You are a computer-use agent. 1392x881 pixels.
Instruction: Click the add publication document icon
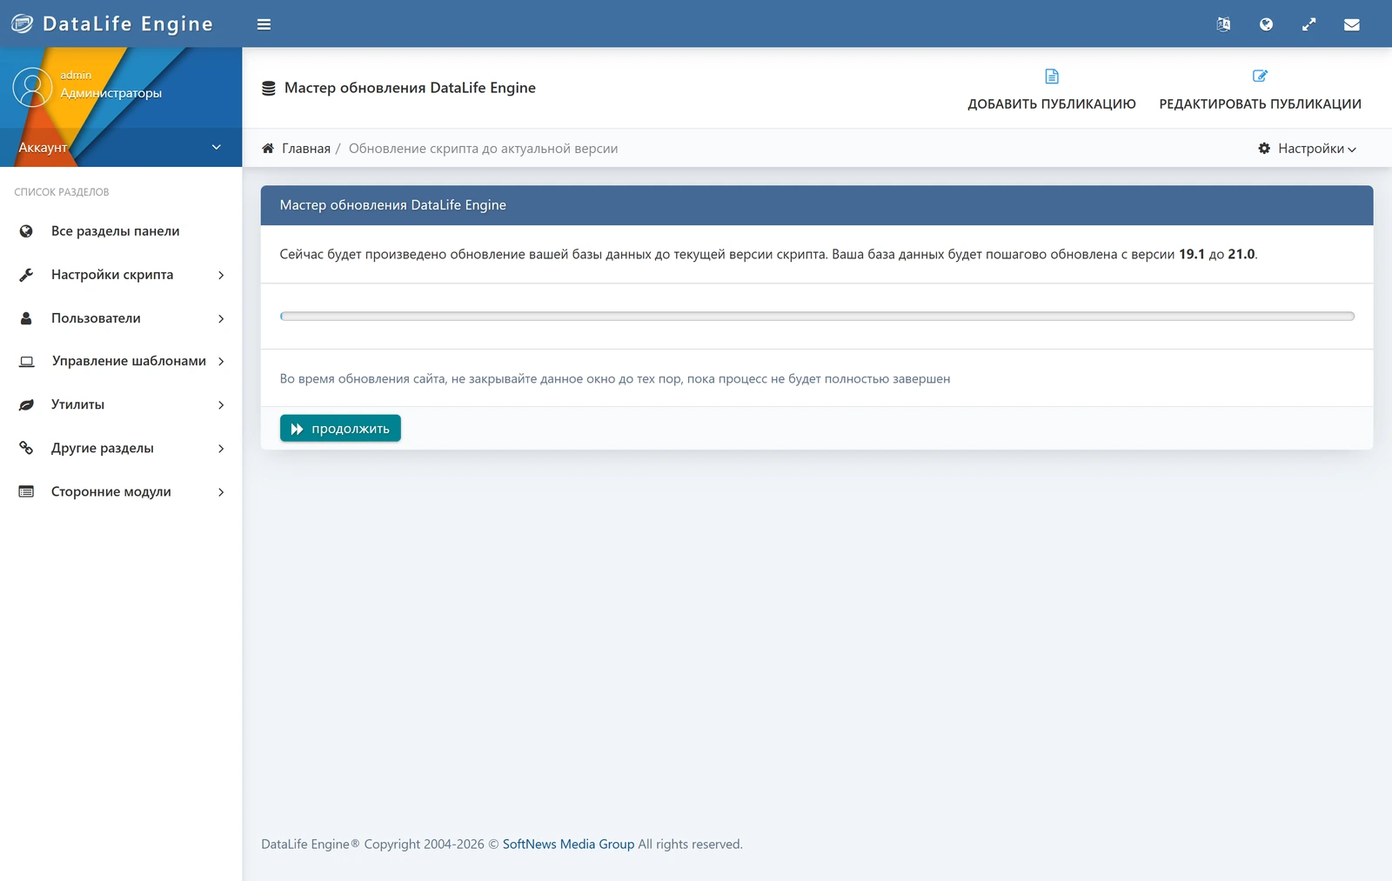point(1052,77)
